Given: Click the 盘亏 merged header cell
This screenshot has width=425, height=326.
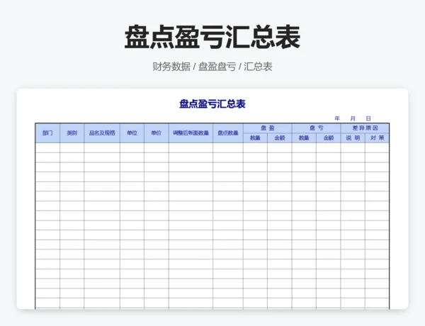Looking at the screenshot, I should click(x=317, y=128).
